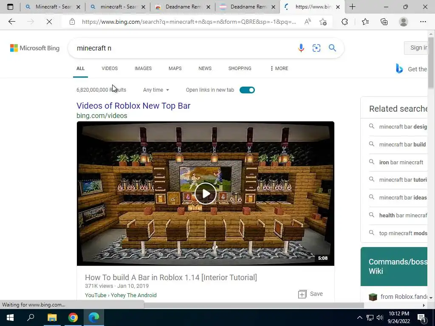Open the tab actions menu icon
The height and width of the screenshot is (326, 435).
(x=10, y=7)
